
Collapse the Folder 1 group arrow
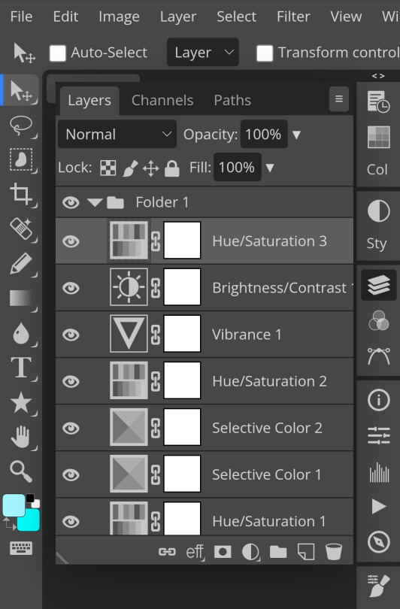click(95, 202)
